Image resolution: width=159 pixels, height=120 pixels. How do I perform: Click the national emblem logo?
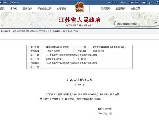pyautogui.click(x=79, y=7)
